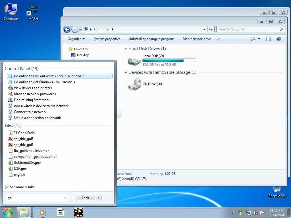This screenshot has width=291, height=218.
Task: Open the MASH desktop shortcut
Action: (x=33, y=12)
